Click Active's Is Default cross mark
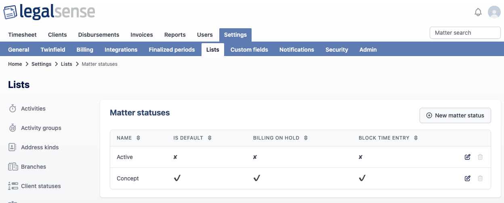This screenshot has height=203, width=504. coord(175,157)
